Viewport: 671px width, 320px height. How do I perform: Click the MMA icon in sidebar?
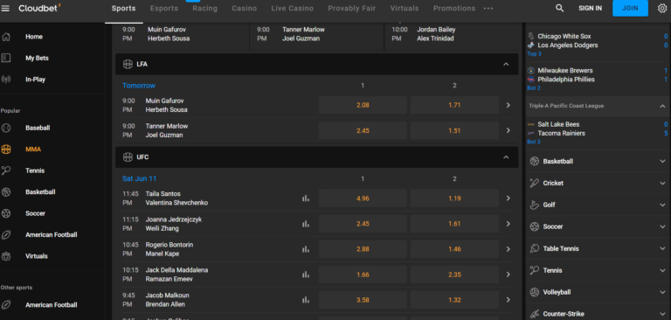click(6, 150)
